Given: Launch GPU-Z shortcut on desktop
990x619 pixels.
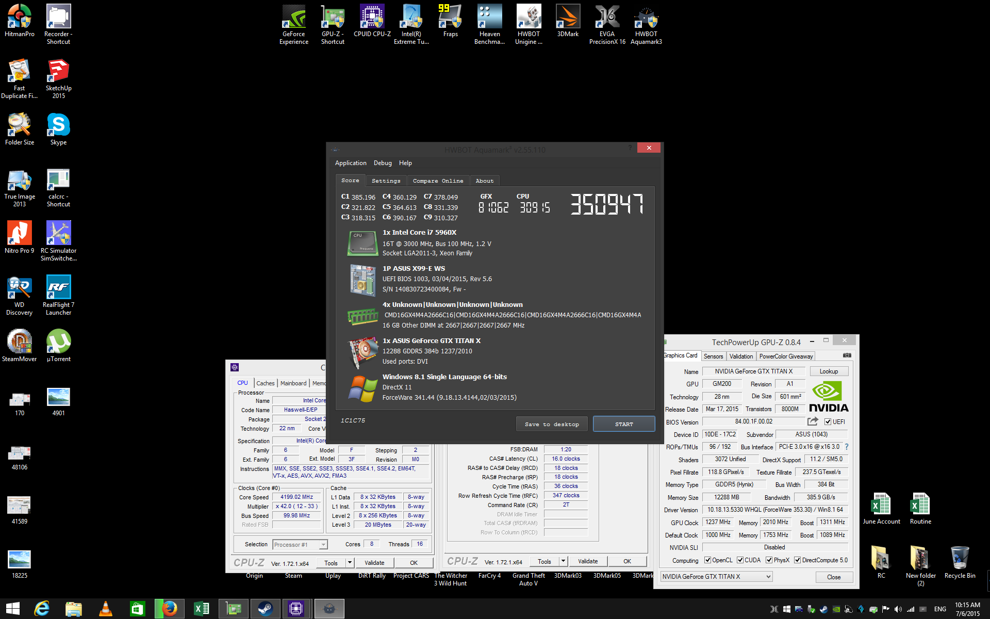Looking at the screenshot, I should pos(333,24).
